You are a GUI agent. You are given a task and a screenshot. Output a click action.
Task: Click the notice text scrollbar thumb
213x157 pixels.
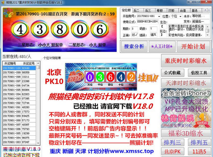click(x=207, y=31)
